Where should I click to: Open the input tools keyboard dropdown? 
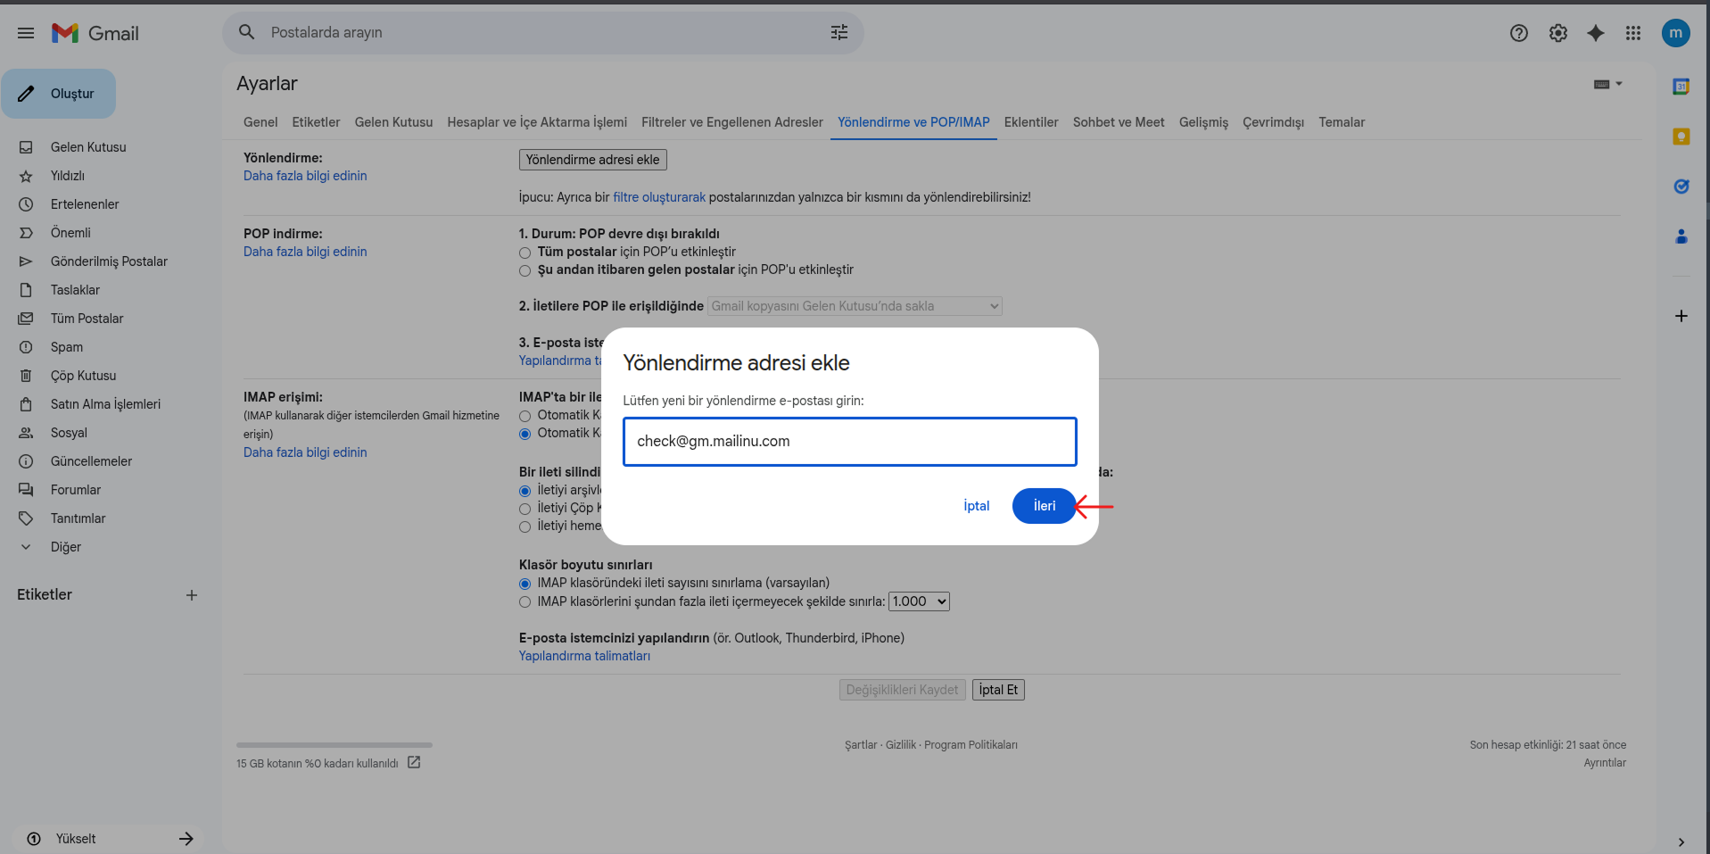pyautogui.click(x=1607, y=84)
